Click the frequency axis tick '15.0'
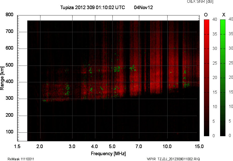The width and height of the screenshot is (233, 161). [x=199, y=146]
